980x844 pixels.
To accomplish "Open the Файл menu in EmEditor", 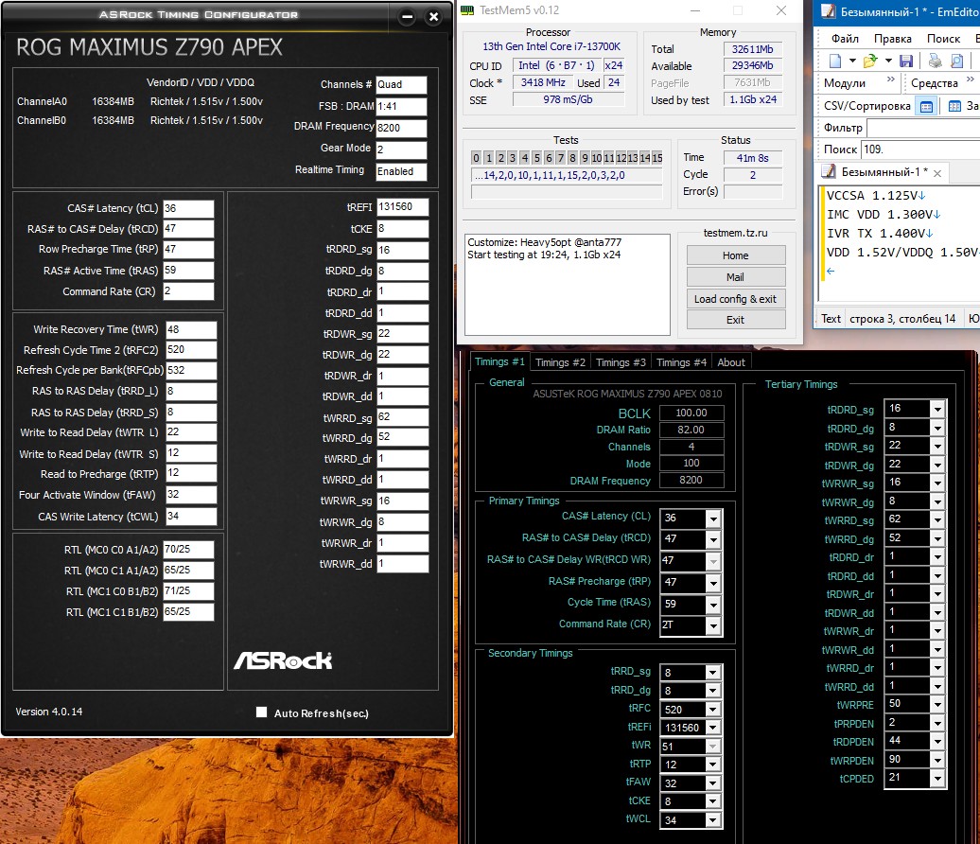I will [845, 39].
